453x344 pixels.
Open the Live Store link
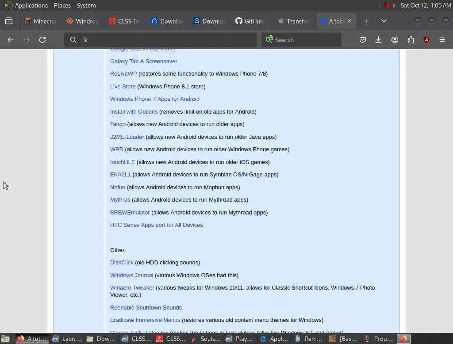(123, 86)
